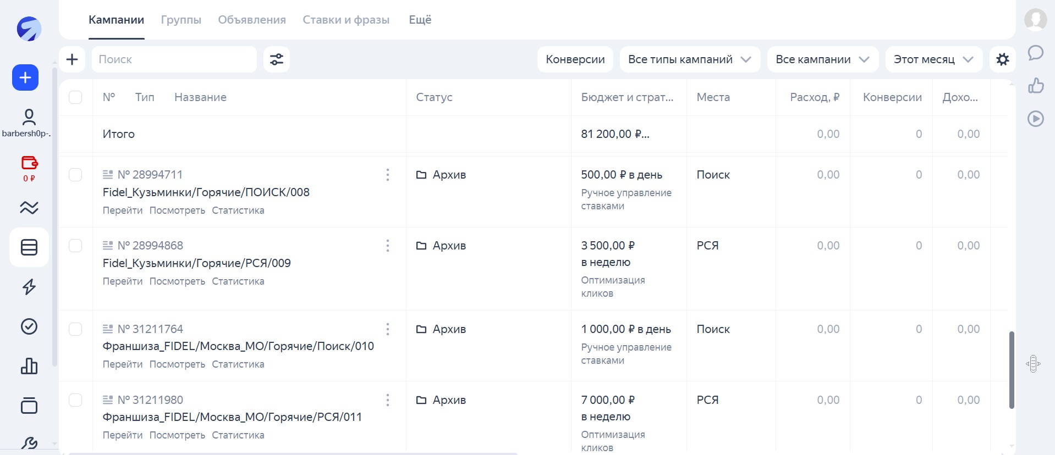This screenshot has height=455, width=1055.
Task: Click the thumbs up feedback icon
Action: (1036, 85)
